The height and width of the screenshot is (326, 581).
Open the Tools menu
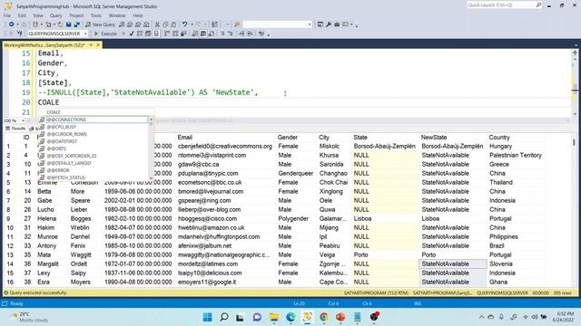(x=96, y=15)
